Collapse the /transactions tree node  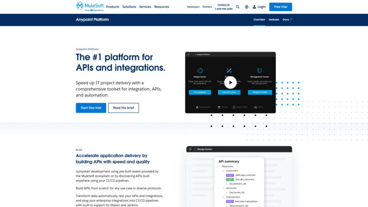(223, 197)
